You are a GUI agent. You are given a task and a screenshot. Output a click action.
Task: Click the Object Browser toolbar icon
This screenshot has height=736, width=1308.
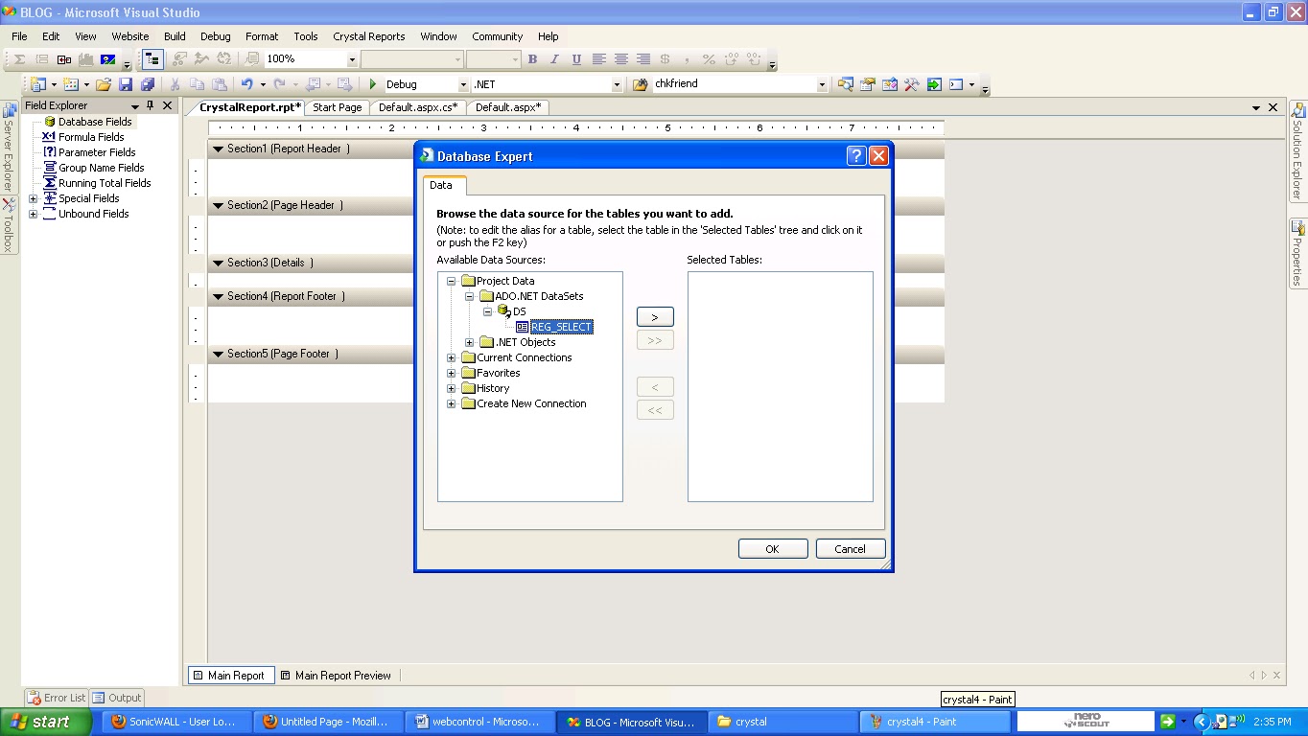(889, 84)
